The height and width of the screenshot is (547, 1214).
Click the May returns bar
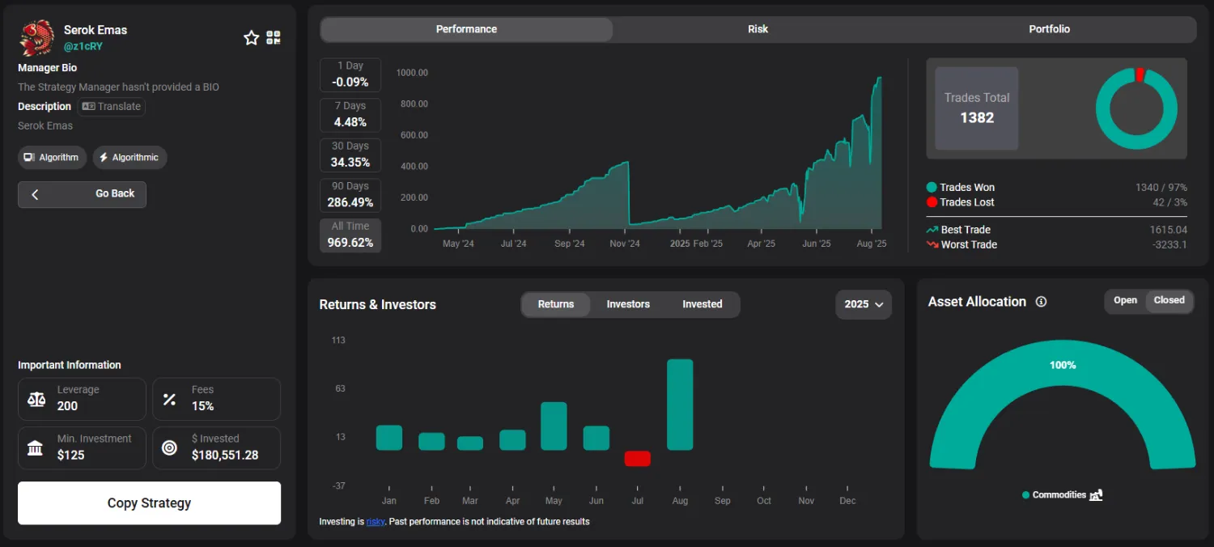554,426
